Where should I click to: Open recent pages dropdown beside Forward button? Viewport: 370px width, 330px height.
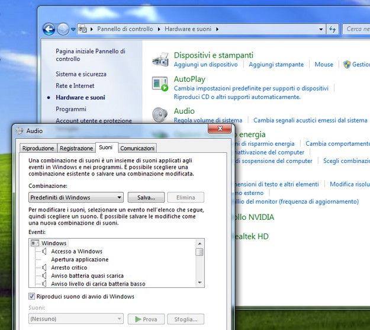coord(73,30)
